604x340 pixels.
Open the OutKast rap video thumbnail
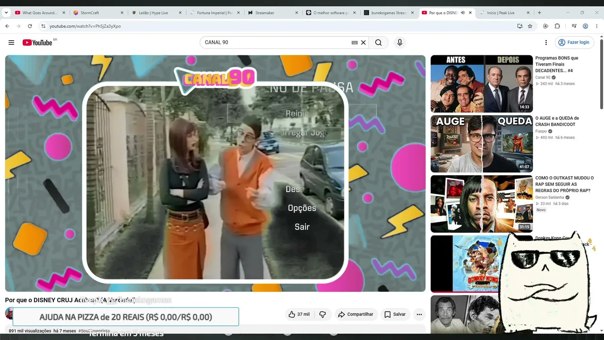[481, 204]
